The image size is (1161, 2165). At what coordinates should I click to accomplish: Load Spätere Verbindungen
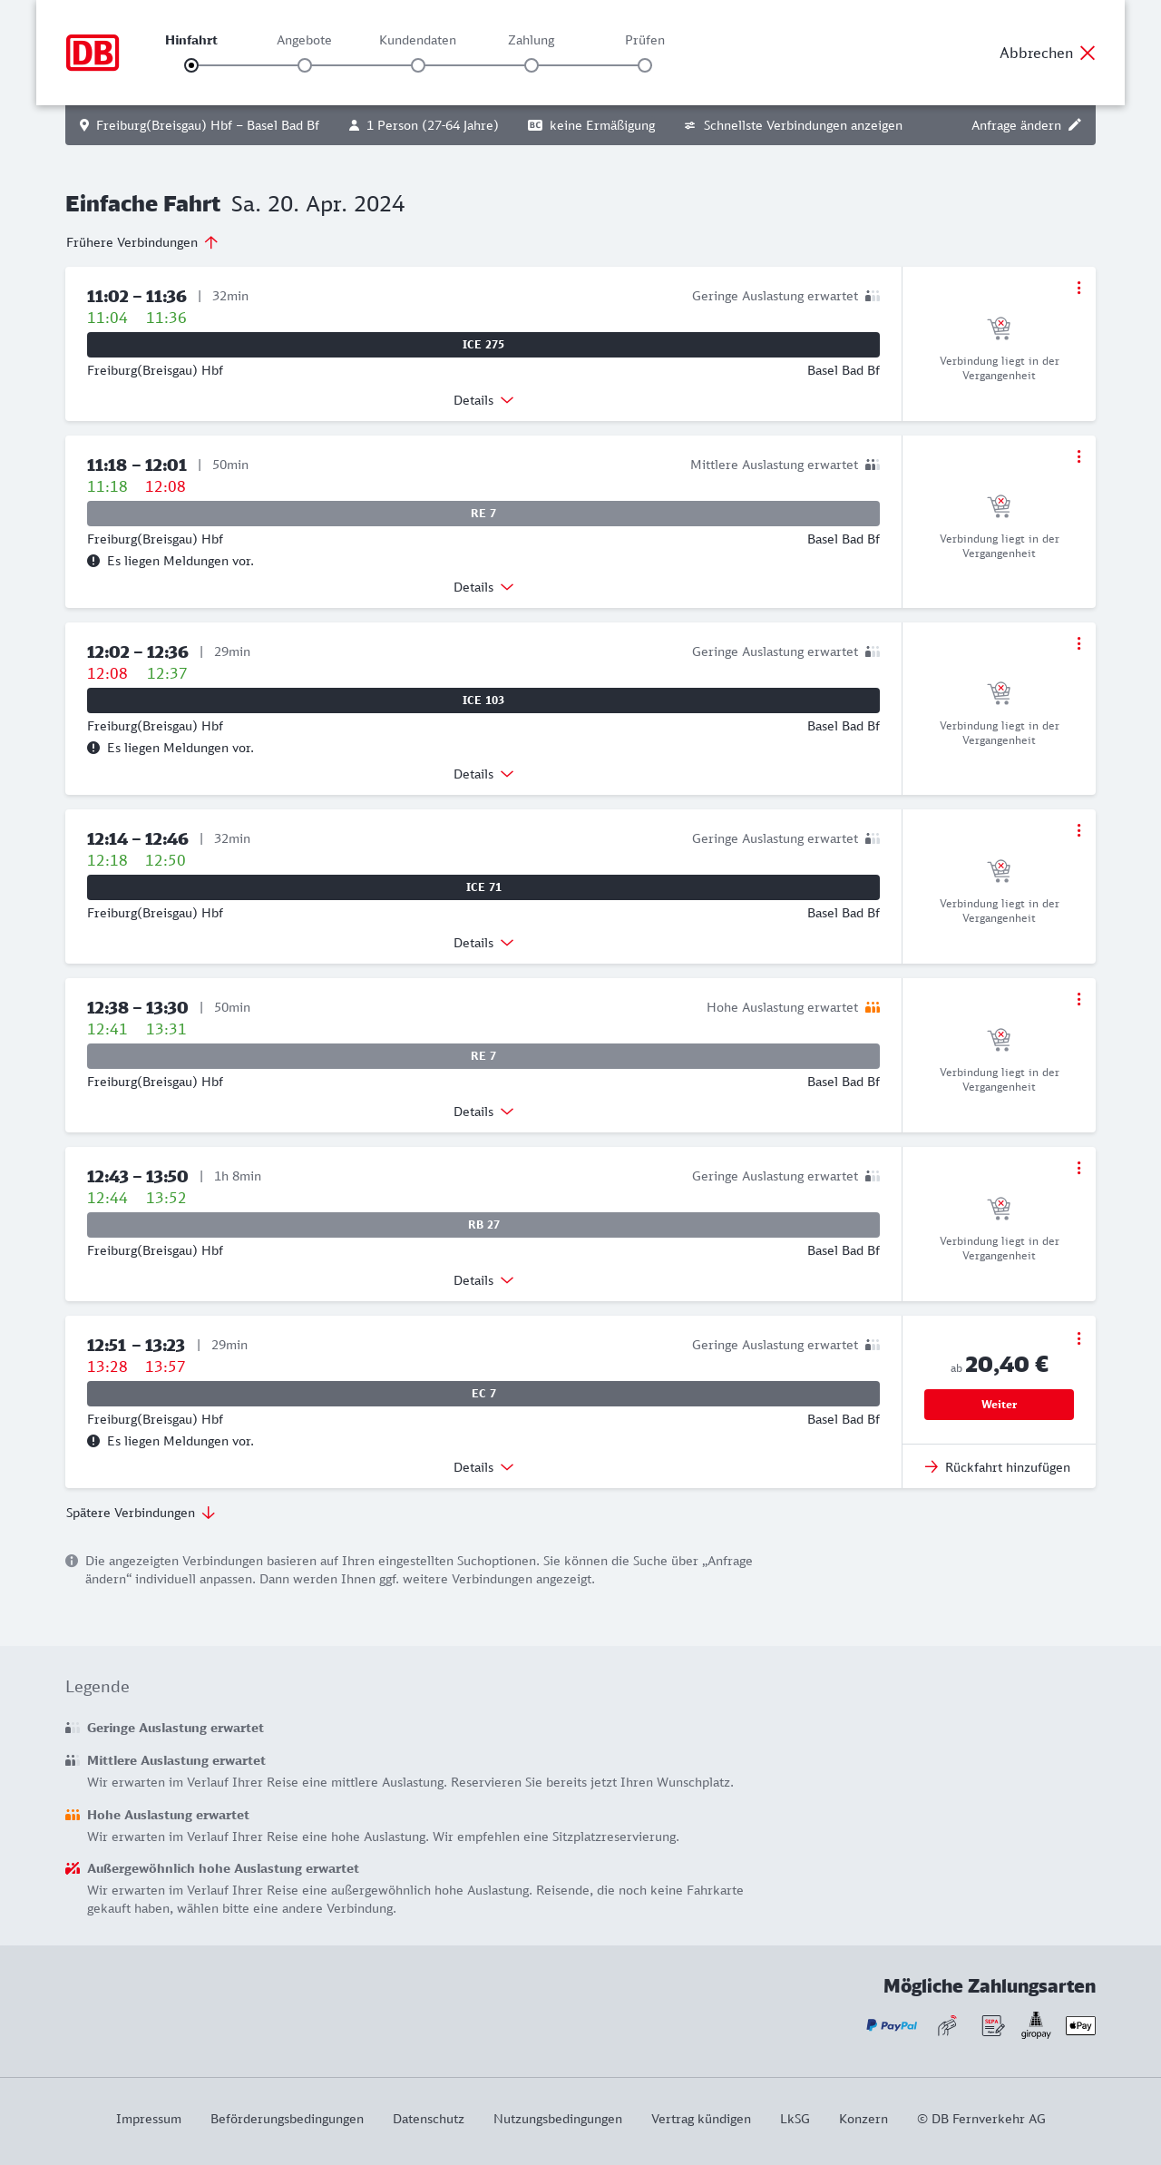pyautogui.click(x=141, y=1513)
